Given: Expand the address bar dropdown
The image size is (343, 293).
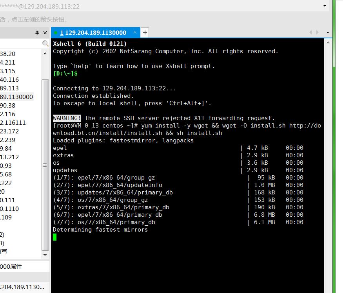Looking at the screenshot, I should click(x=325, y=6).
